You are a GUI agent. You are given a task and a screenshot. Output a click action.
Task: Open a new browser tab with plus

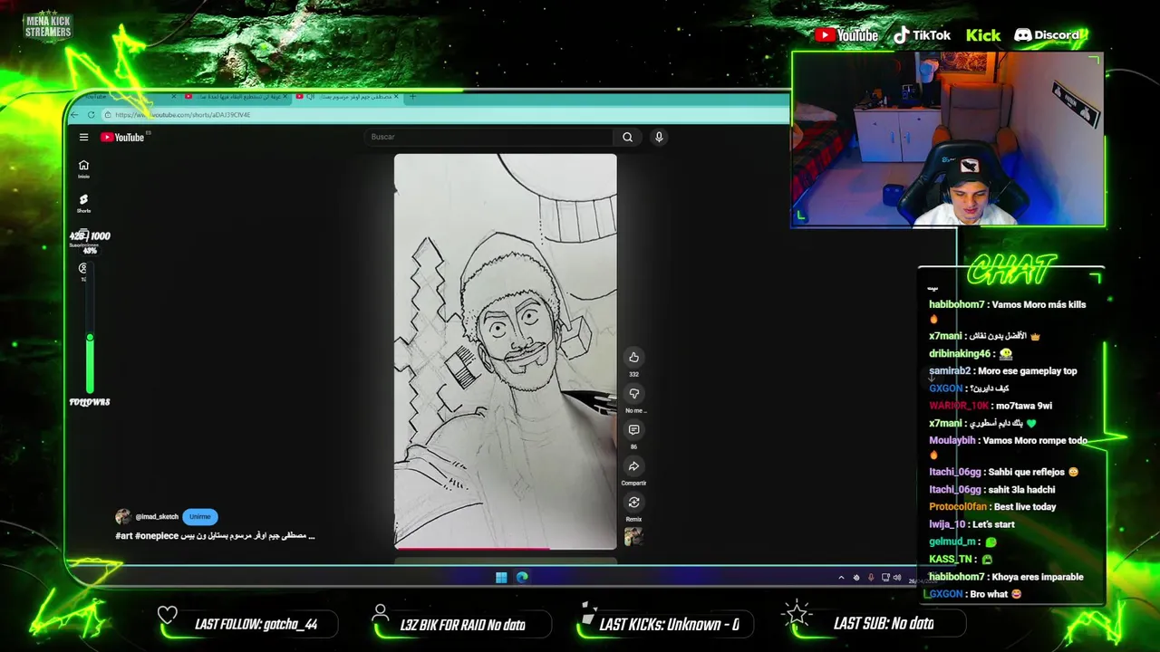[x=412, y=96]
